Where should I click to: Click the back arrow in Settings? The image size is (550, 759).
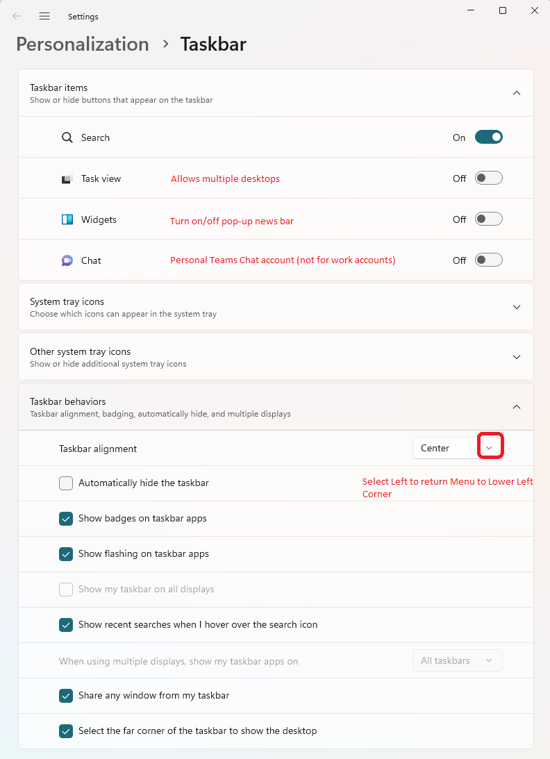click(x=15, y=16)
